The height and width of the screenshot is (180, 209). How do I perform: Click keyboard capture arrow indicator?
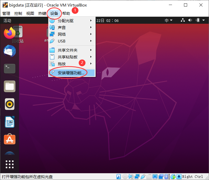point(179,177)
